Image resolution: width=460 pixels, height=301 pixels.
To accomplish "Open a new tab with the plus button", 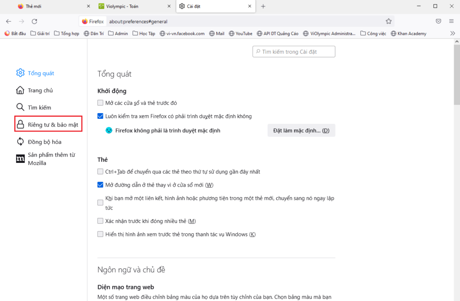I will 263,6.
